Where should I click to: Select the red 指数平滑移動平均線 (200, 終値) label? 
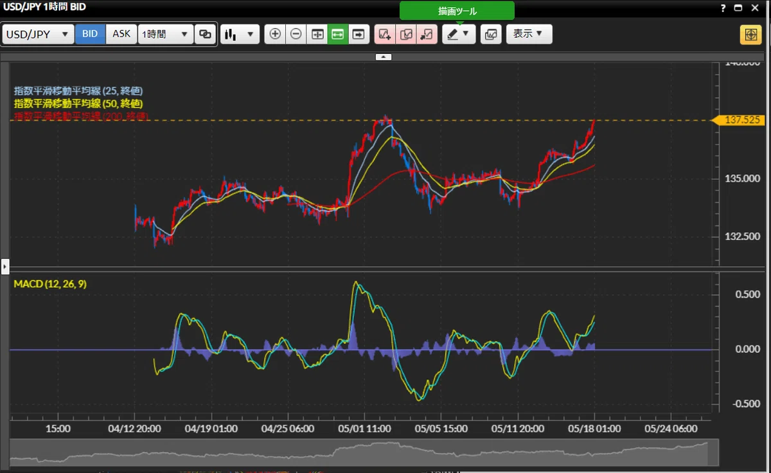82,116
